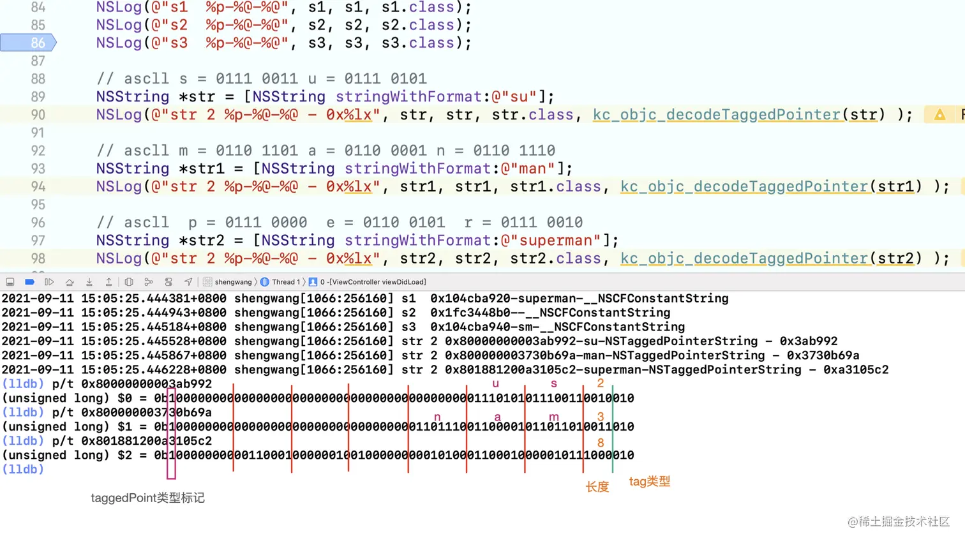Open the Simulate Location menu
Image resolution: width=965 pixels, height=543 pixels.
pyautogui.click(x=188, y=281)
